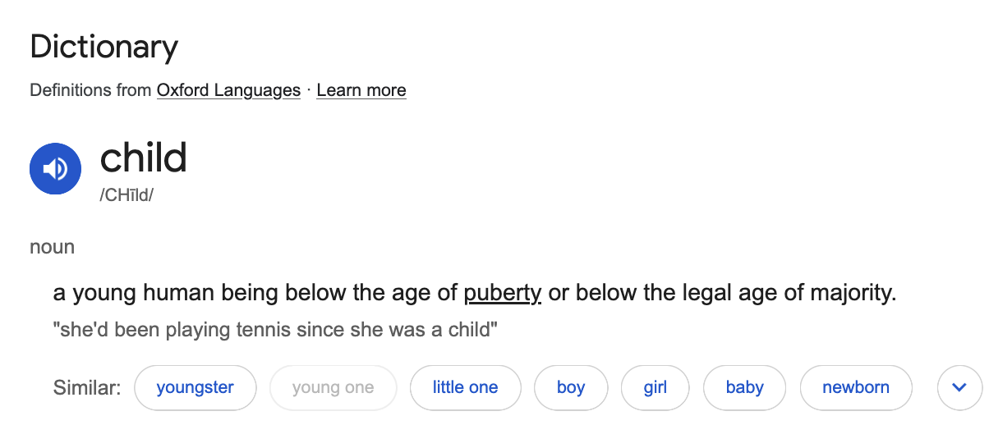Select the greyed young one chip

(x=333, y=387)
